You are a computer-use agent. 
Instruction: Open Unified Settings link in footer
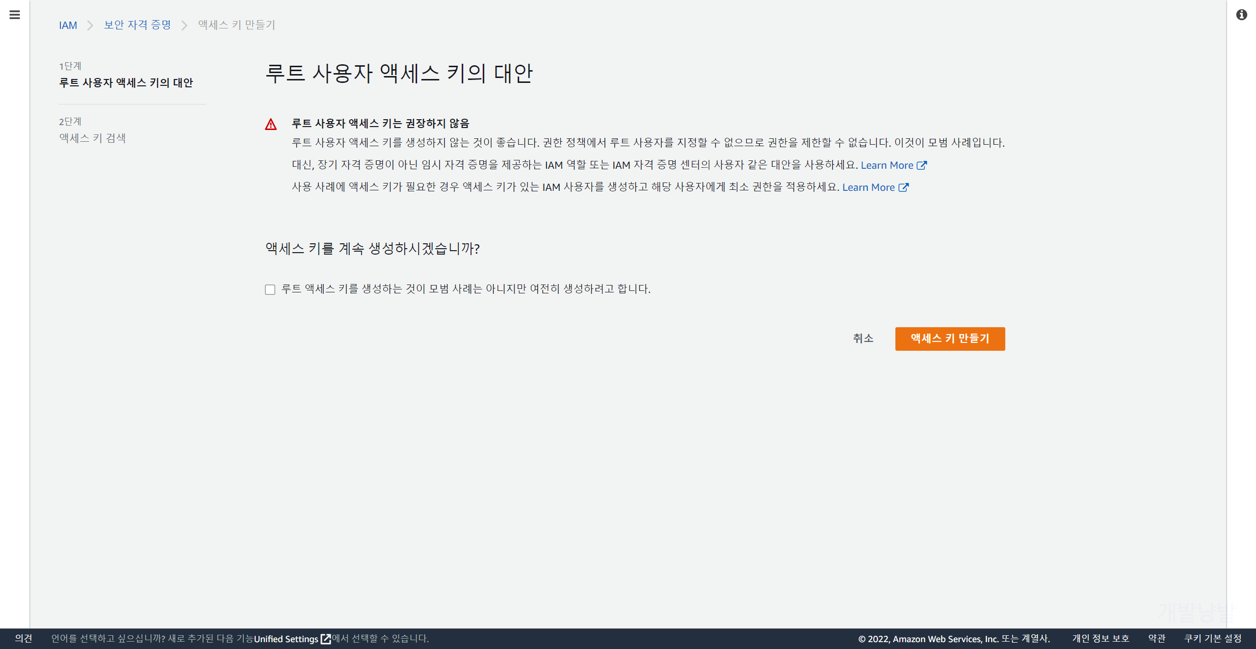pyautogui.click(x=286, y=639)
